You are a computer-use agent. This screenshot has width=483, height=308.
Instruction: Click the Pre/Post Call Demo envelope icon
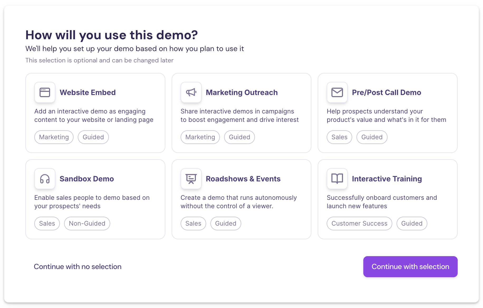[337, 92]
